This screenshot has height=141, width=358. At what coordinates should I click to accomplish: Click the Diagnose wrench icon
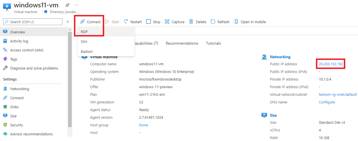pyautogui.click(x=5, y=68)
